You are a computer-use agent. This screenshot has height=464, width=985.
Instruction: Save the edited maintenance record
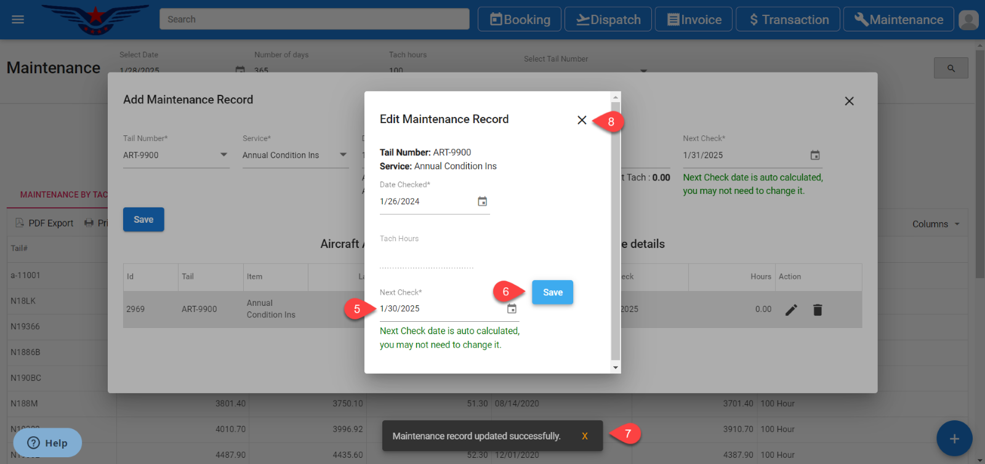(x=552, y=292)
